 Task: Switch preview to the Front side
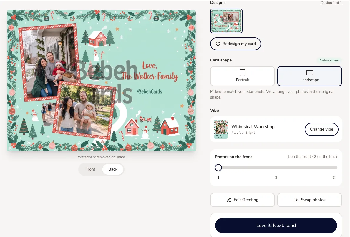point(90,169)
